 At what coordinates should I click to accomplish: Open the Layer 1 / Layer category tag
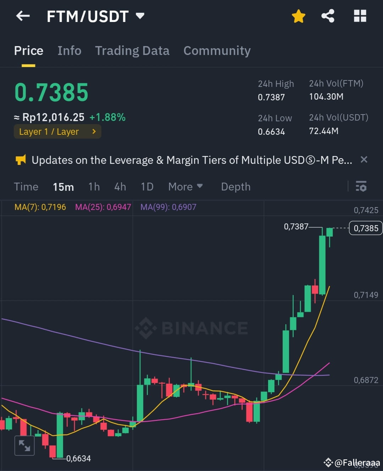tap(57, 132)
